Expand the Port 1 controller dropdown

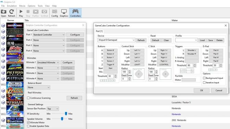coord(49,35)
